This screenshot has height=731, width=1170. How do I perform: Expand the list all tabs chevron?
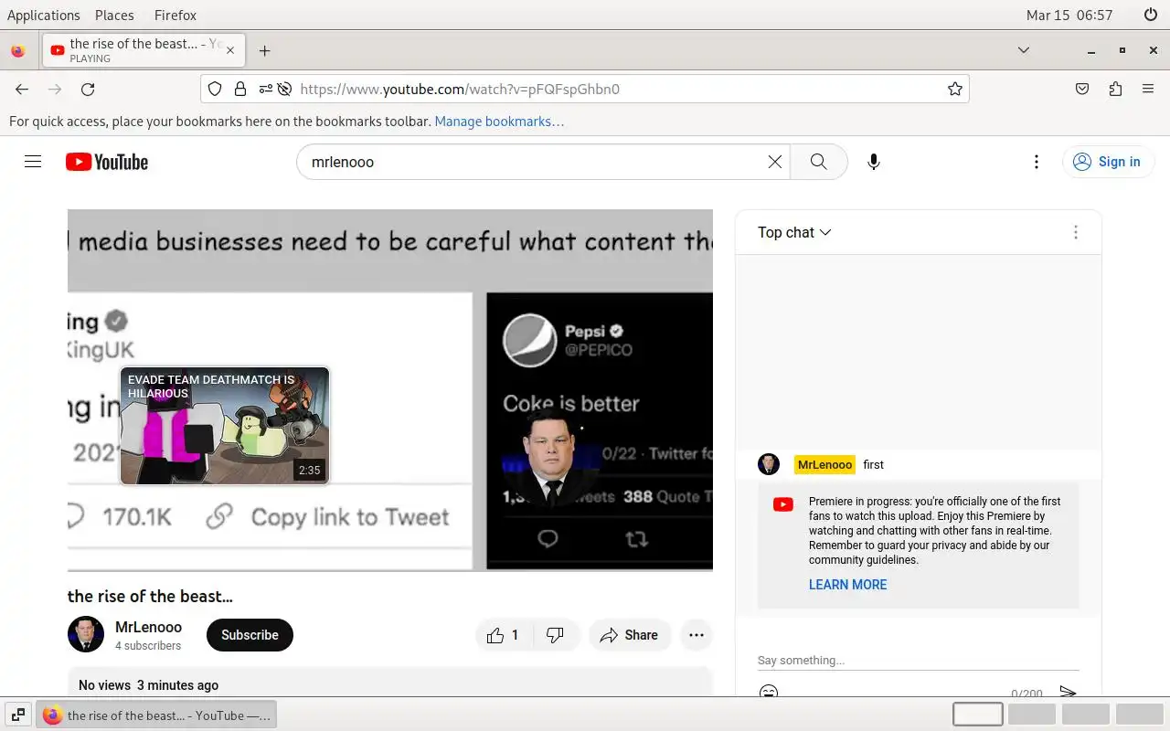coord(1024,50)
